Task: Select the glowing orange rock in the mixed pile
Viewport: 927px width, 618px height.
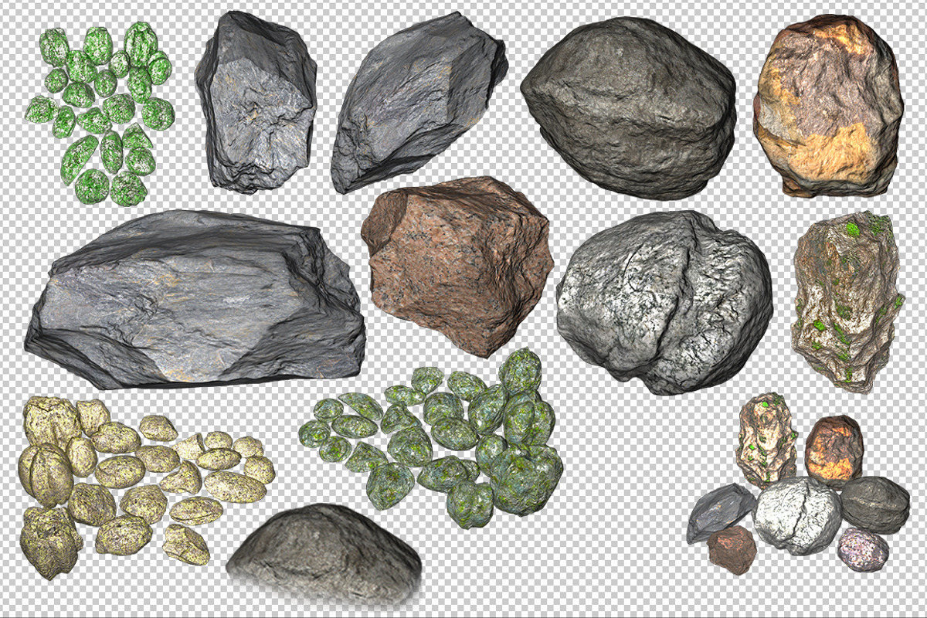Action: pos(834,450)
